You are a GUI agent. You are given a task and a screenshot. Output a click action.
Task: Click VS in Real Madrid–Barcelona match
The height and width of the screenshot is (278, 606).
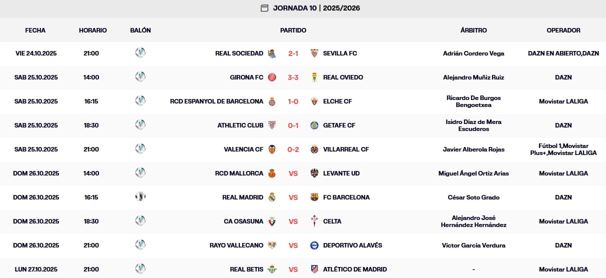(293, 197)
